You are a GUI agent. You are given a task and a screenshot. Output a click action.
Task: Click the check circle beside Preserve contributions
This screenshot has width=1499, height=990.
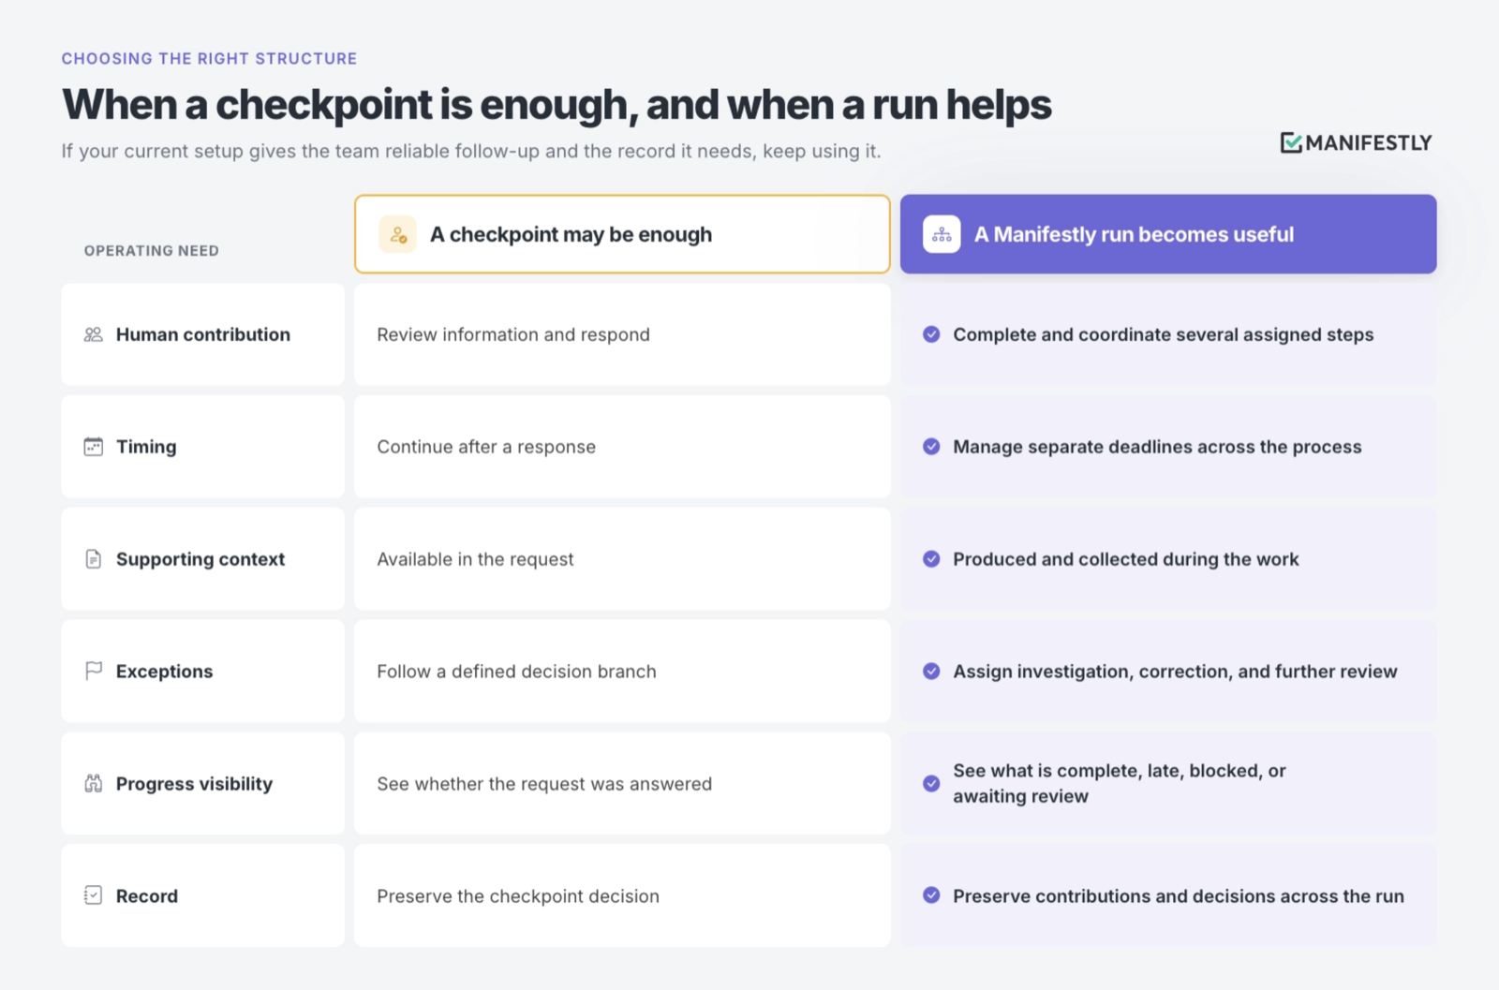click(x=931, y=895)
